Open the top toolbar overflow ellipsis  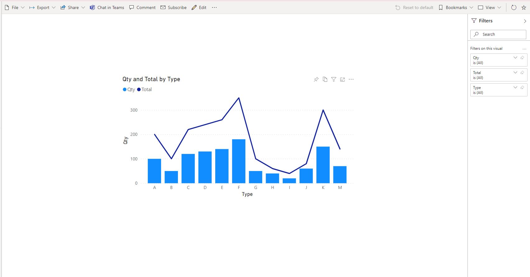tap(214, 7)
